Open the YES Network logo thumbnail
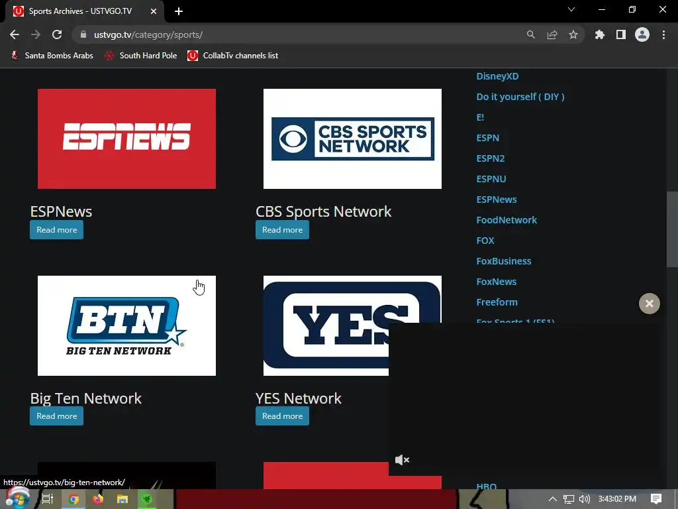 (x=326, y=325)
